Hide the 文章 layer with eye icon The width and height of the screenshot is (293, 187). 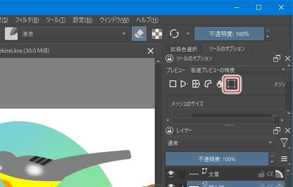point(171,174)
